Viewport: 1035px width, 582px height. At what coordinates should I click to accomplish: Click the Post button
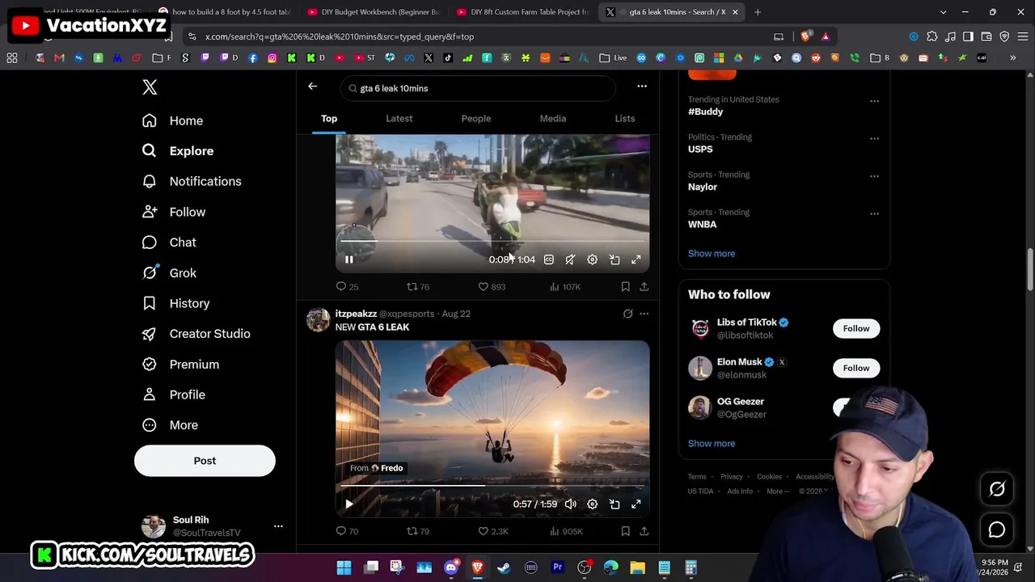(205, 461)
